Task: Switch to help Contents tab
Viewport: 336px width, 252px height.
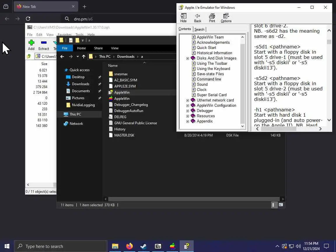Action: 185,29
